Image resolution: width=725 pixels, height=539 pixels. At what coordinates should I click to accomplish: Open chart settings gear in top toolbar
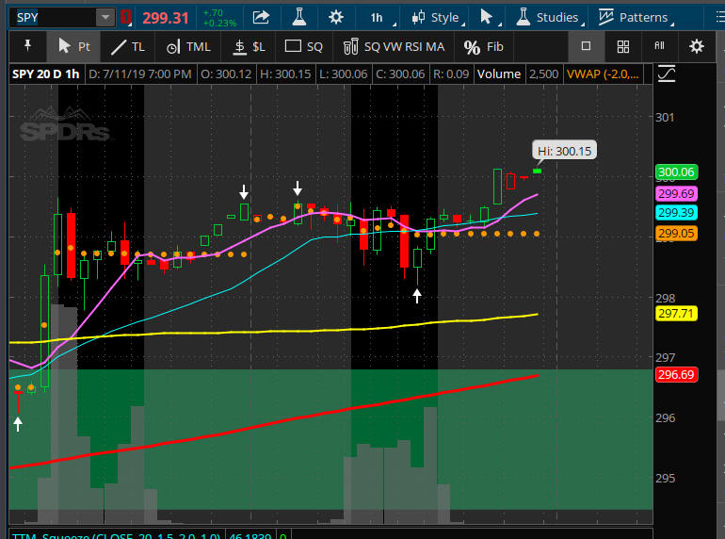(x=338, y=17)
